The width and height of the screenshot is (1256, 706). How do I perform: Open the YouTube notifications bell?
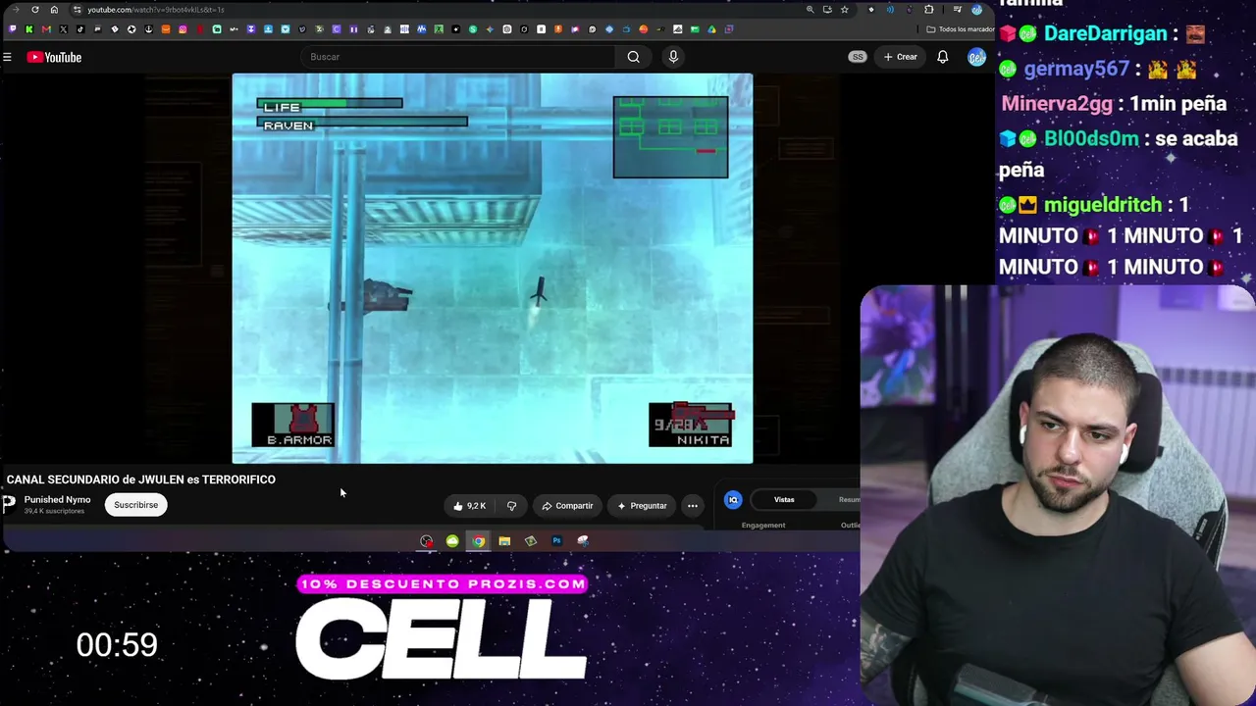pos(943,57)
